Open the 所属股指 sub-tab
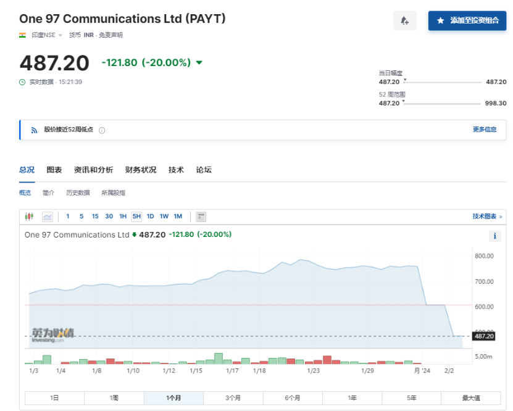 pos(113,193)
